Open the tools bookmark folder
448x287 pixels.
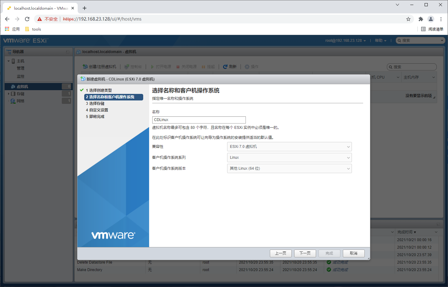pos(33,29)
